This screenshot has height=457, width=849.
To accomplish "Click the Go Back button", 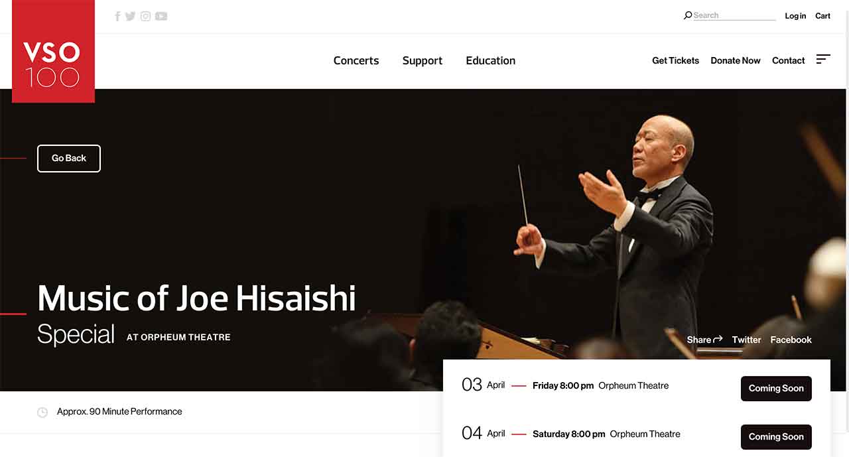I will (69, 159).
